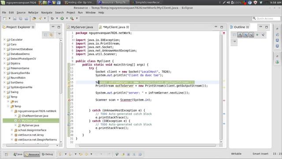Toggle Hide Local Types in Outline

click(263, 35)
